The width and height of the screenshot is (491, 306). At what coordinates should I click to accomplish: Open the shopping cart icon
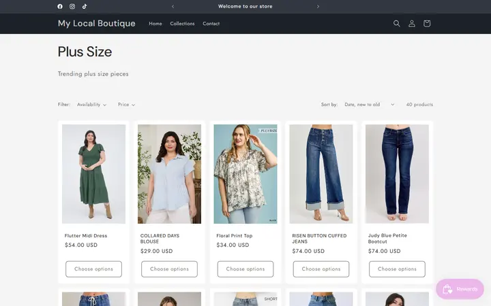pos(427,23)
